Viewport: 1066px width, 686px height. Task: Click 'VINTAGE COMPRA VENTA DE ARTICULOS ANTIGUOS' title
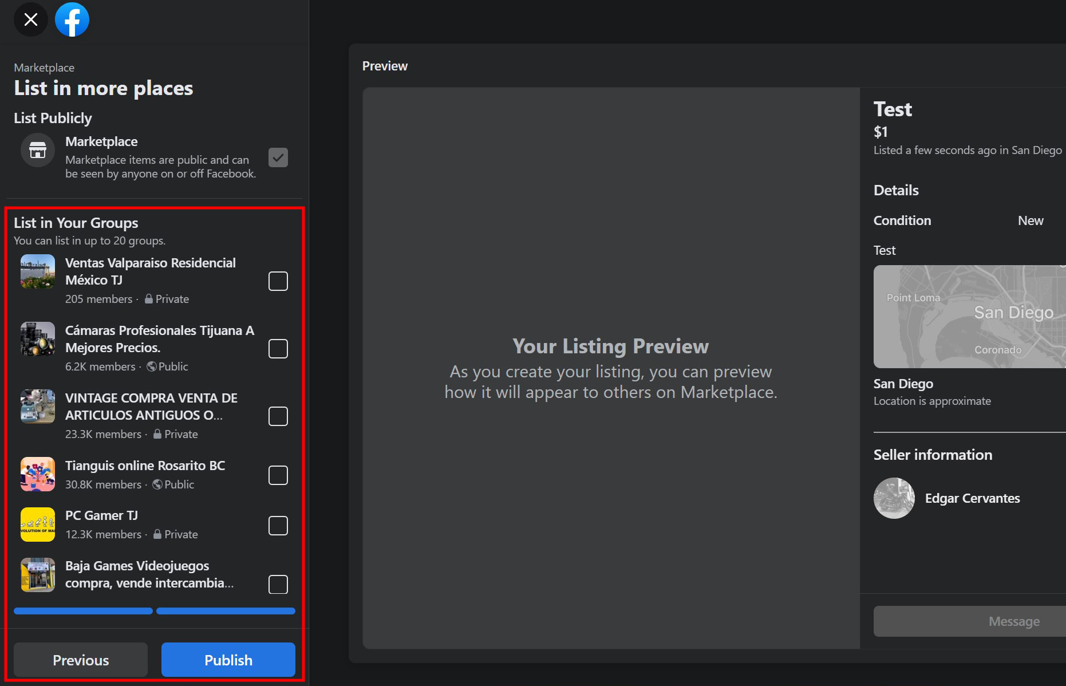click(151, 407)
